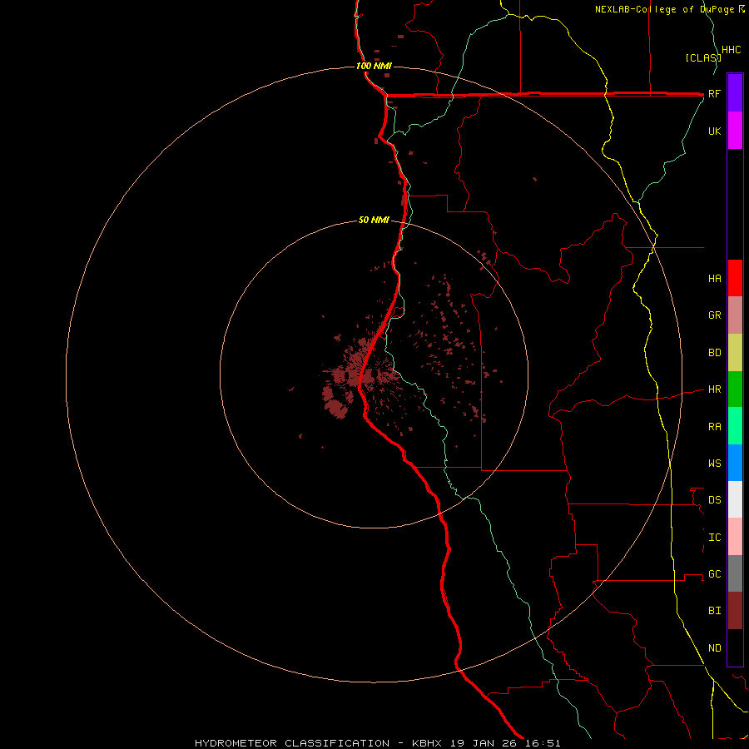Image resolution: width=749 pixels, height=749 pixels.
Task: Select the BD yellow legend block
Action: click(x=735, y=352)
